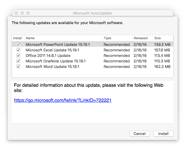Click the Microsoft AutoUpdate title bar
This screenshot has width=185, height=146.
pyautogui.click(x=92, y=13)
